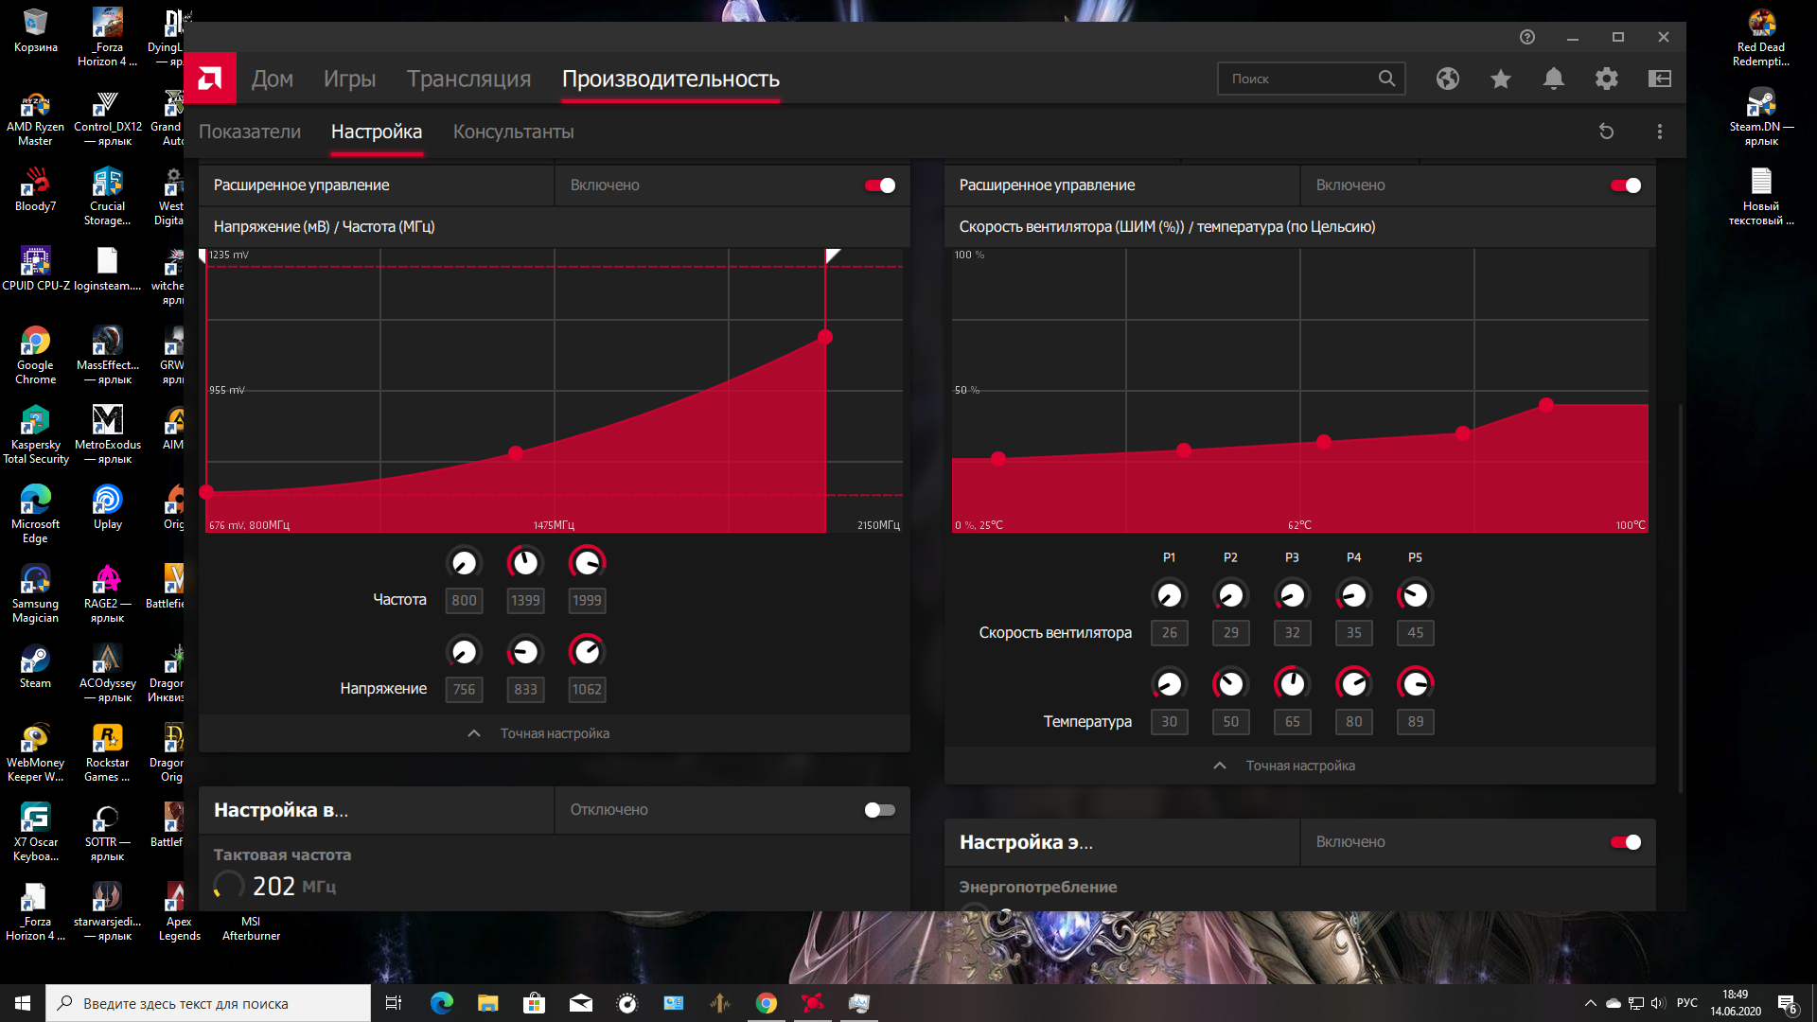This screenshot has width=1817, height=1022.
Task: Open the help question mark icon
Action: pyautogui.click(x=1526, y=37)
